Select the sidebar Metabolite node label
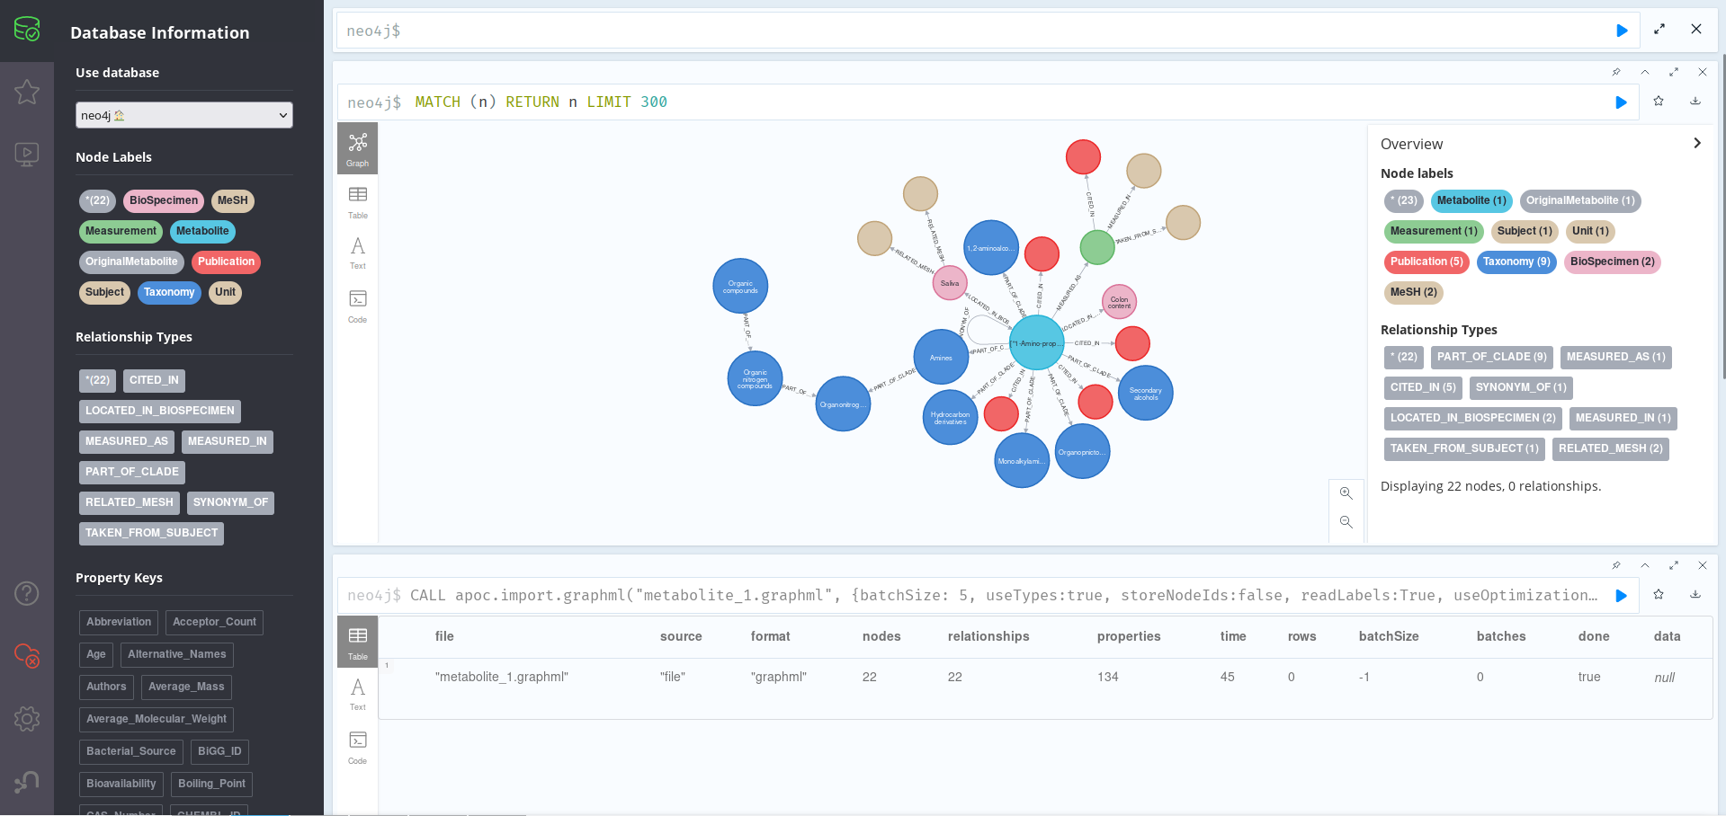Viewport: 1726px width, 816px height. pyautogui.click(x=202, y=231)
